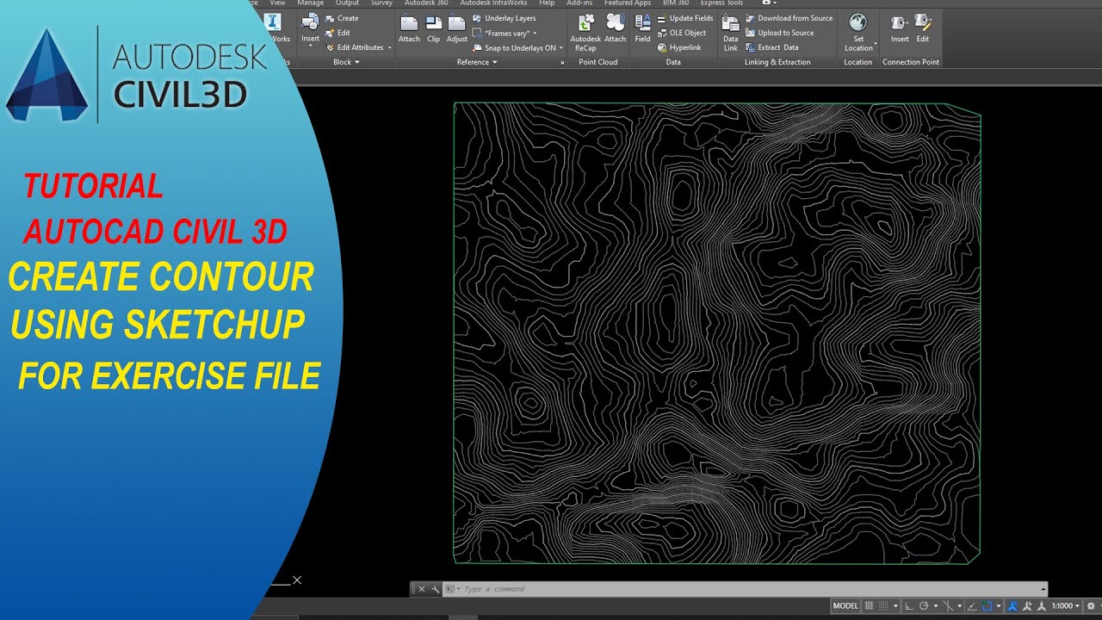Click the Create block icon

[x=331, y=18]
